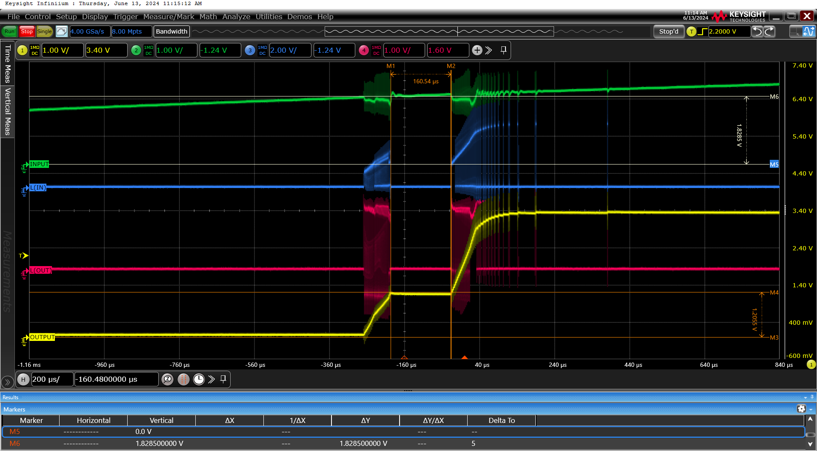The image size is (817, 451).
Task: Edit the -160.4800000 µs delay field
Action: pyautogui.click(x=116, y=379)
